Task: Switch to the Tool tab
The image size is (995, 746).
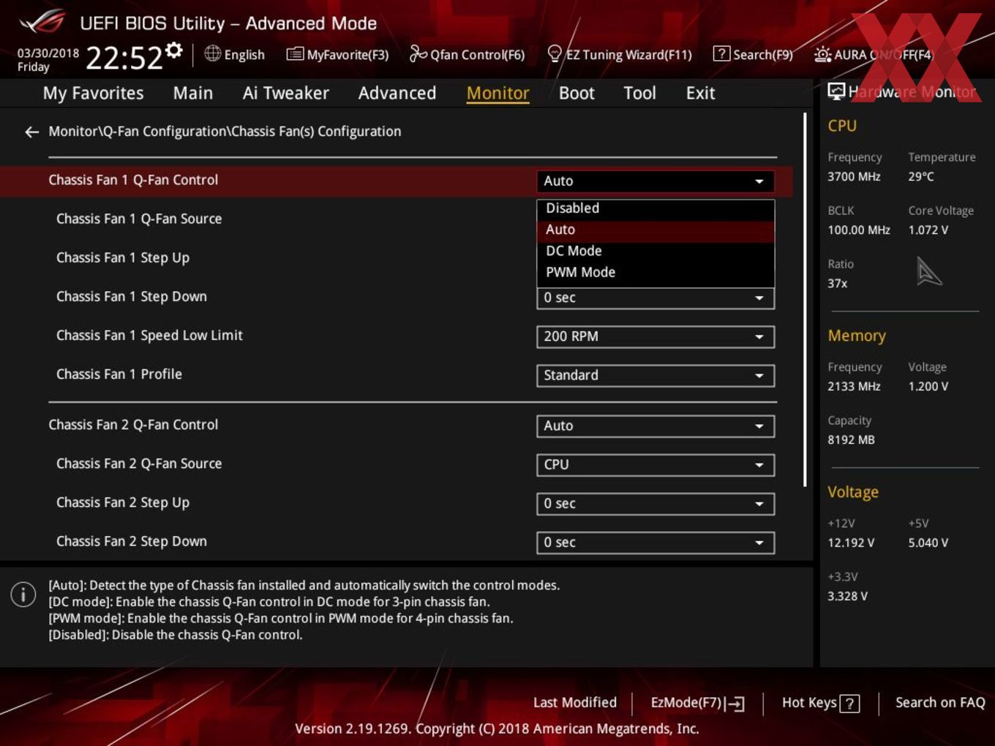Action: click(x=639, y=94)
